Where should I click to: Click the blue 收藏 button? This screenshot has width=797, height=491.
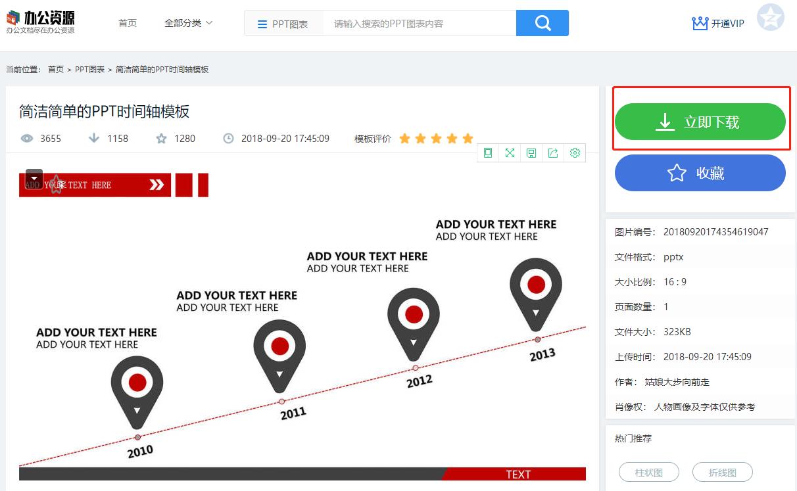pos(700,173)
